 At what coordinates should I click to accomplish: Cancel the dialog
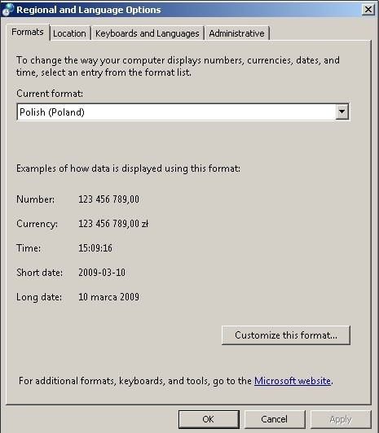point(275,419)
